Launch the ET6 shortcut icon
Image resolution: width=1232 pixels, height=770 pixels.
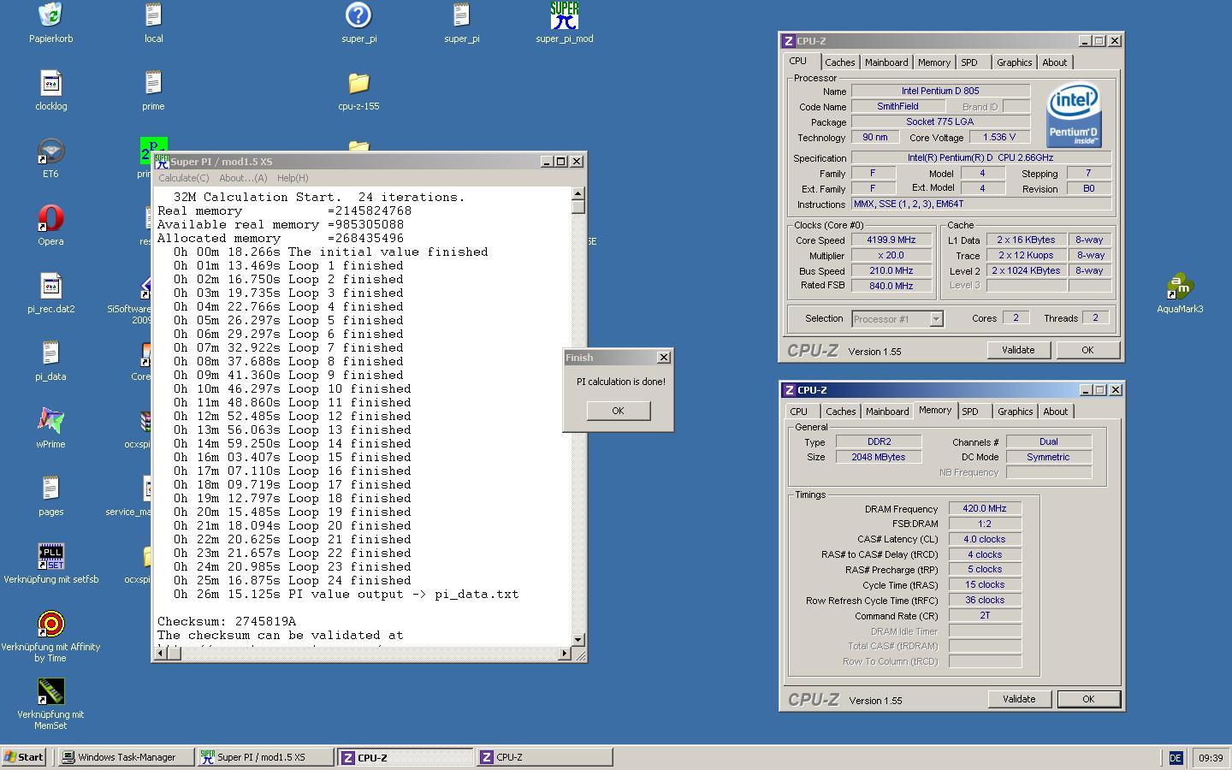(x=50, y=151)
